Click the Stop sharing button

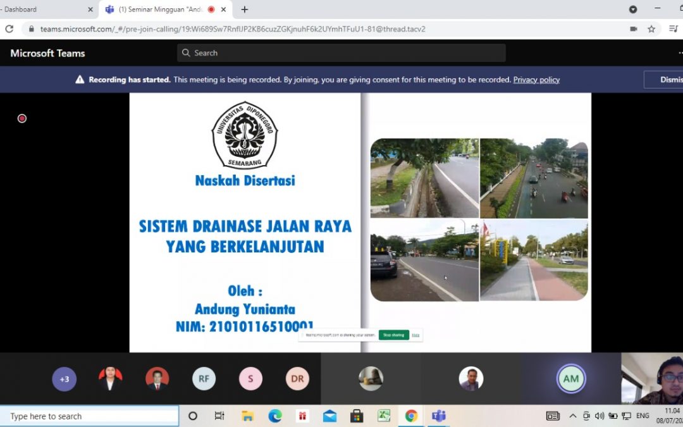pyautogui.click(x=393, y=335)
